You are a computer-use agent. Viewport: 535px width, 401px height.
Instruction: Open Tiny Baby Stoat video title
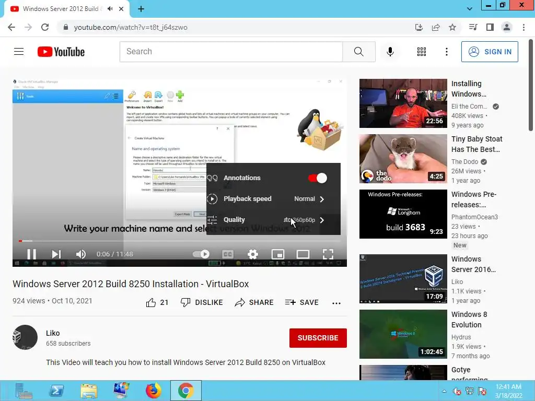pos(476,144)
